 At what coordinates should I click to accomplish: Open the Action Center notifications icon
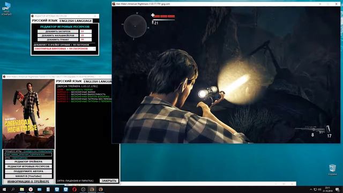337,189
